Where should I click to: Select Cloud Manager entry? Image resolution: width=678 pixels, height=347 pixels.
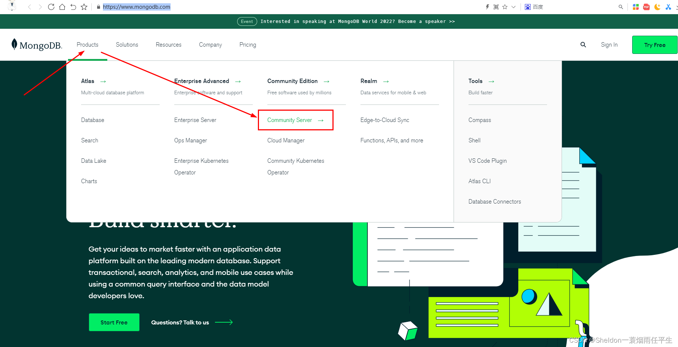click(286, 141)
